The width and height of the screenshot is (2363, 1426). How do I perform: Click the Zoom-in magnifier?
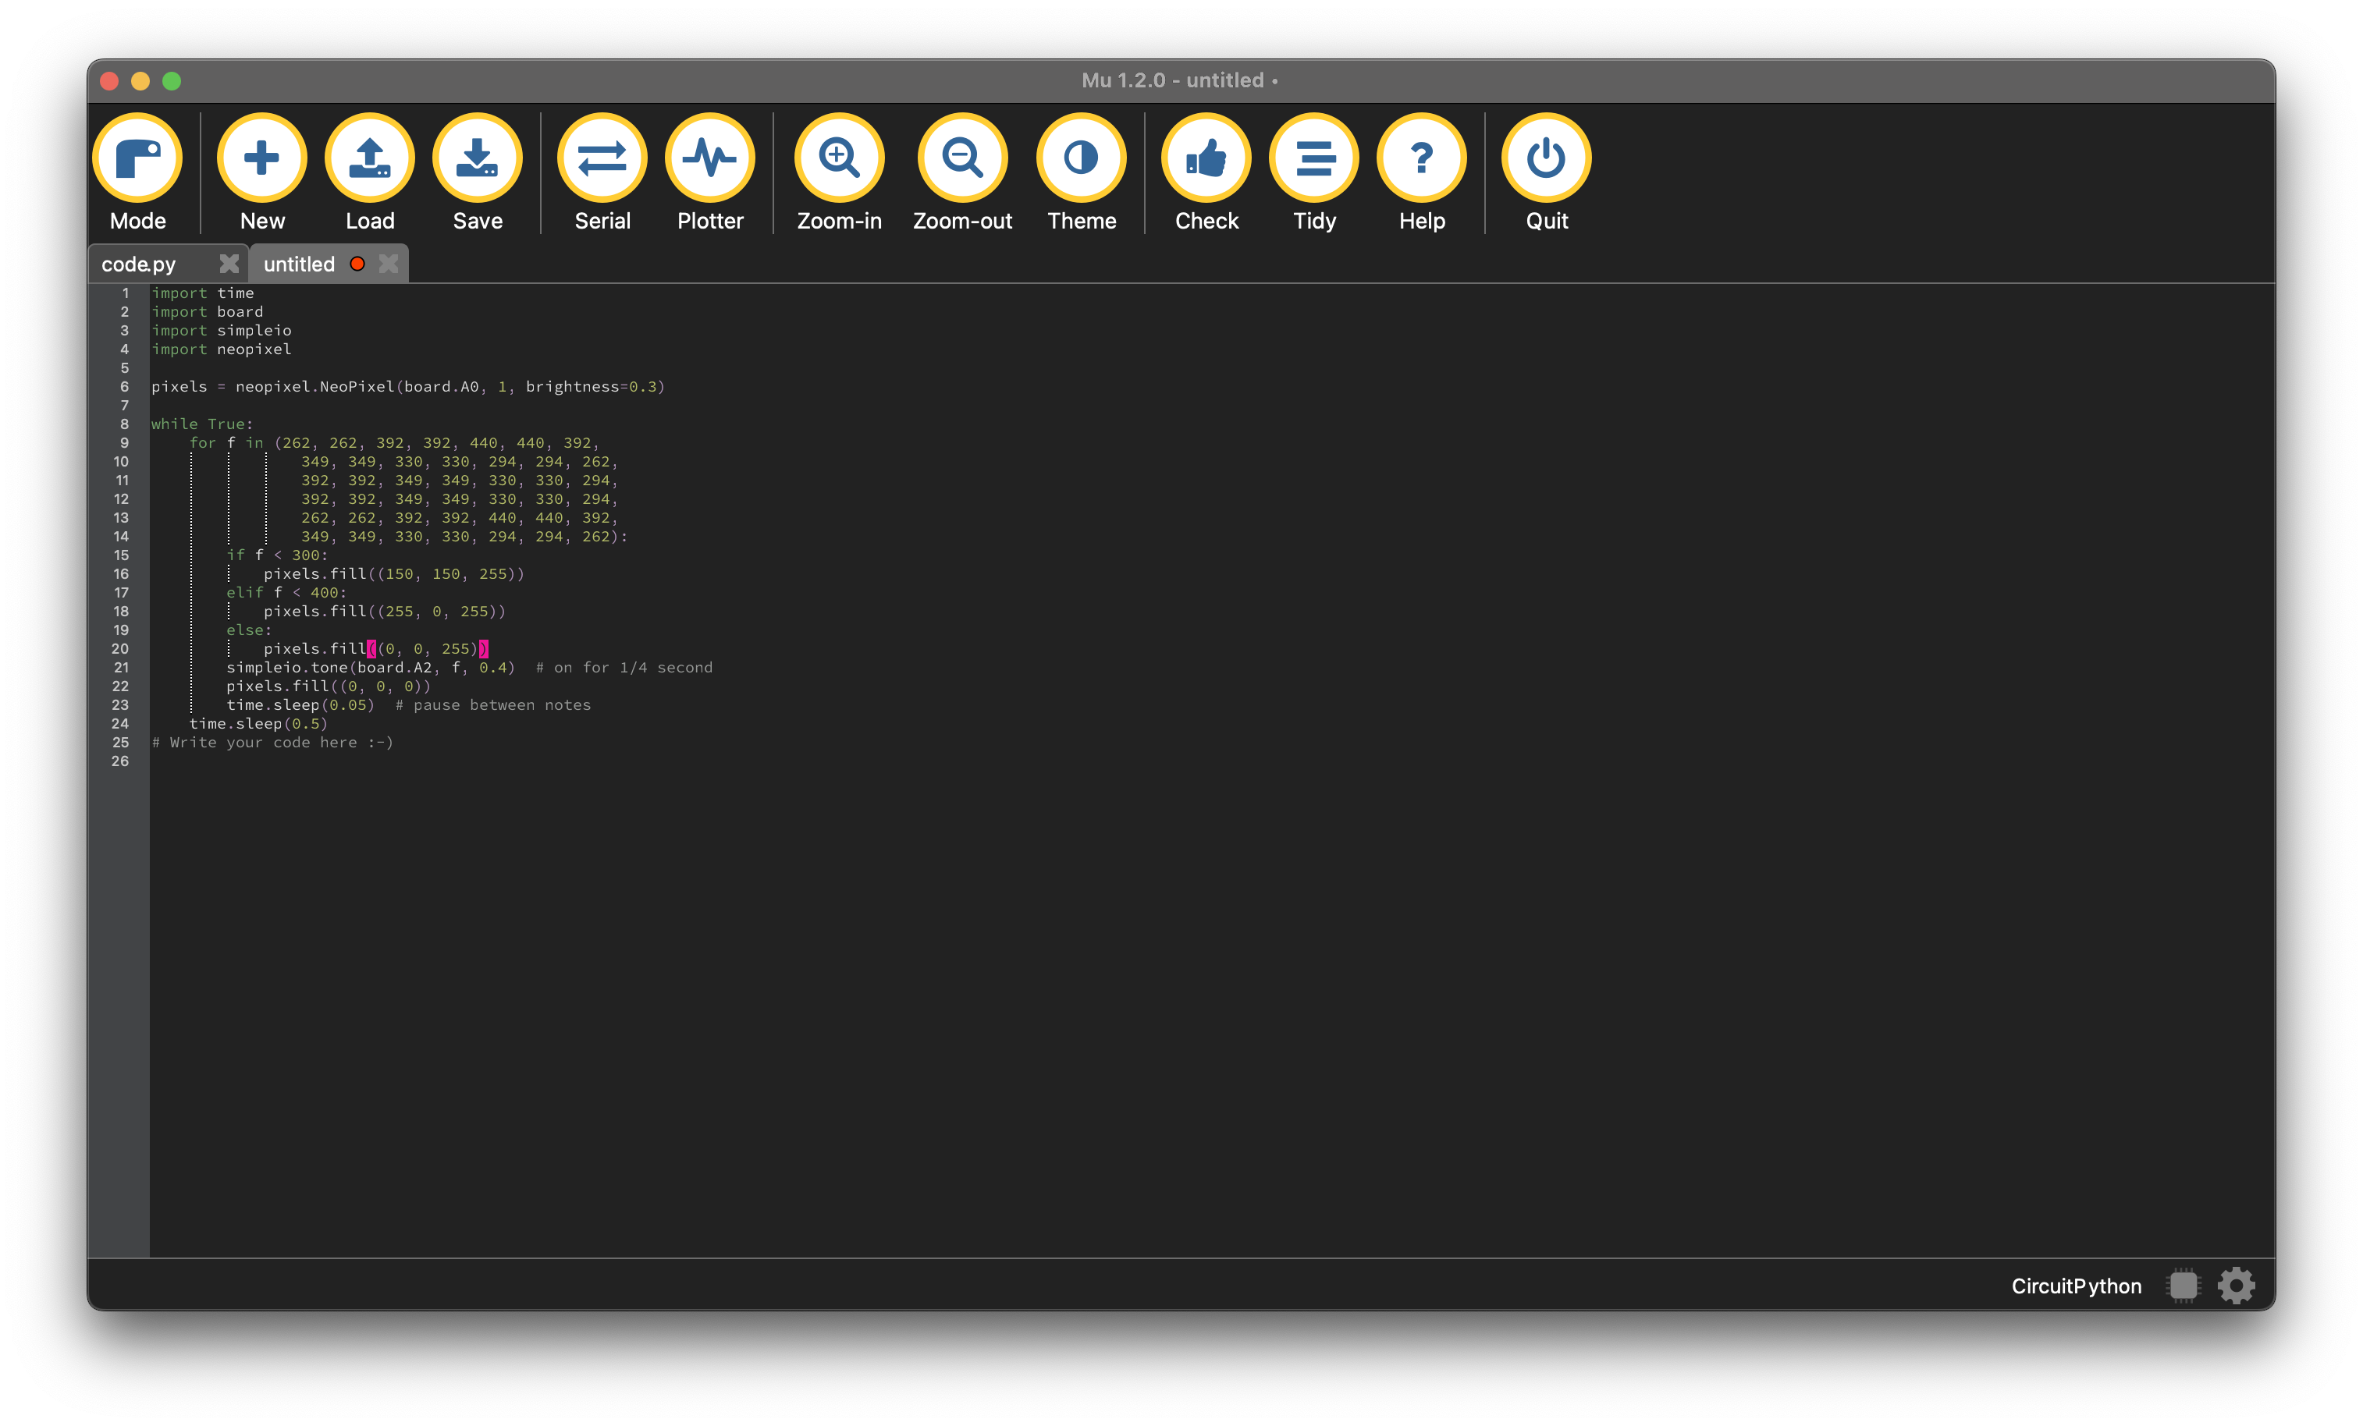839,159
